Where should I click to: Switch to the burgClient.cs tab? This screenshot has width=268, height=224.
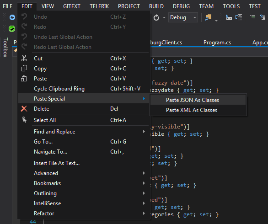[166, 43]
